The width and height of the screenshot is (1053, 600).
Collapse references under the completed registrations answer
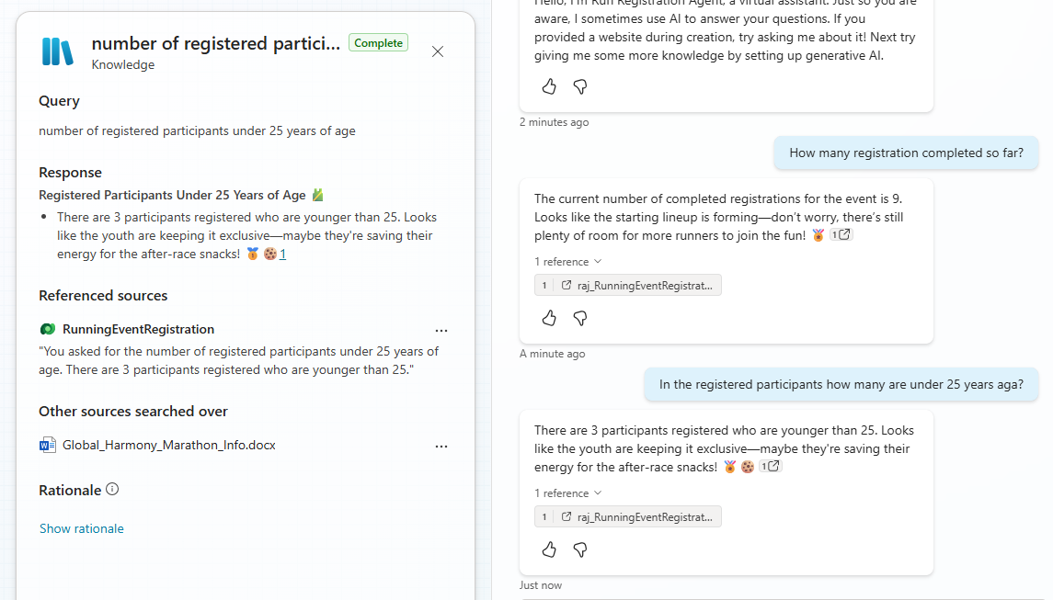[x=568, y=262]
